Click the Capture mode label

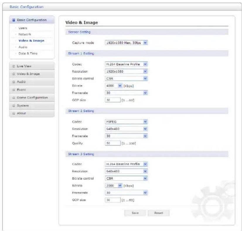[83, 43]
